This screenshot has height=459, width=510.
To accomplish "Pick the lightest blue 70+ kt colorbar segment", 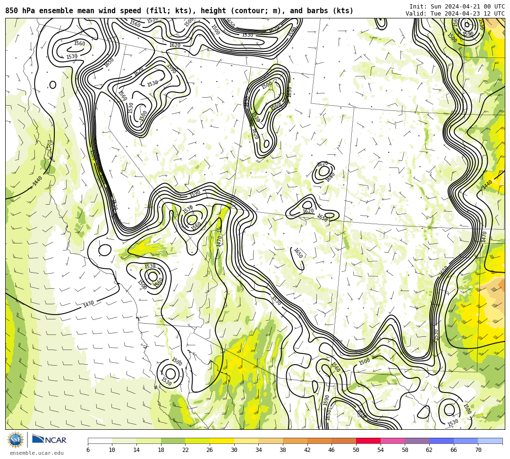I will coord(490,441).
